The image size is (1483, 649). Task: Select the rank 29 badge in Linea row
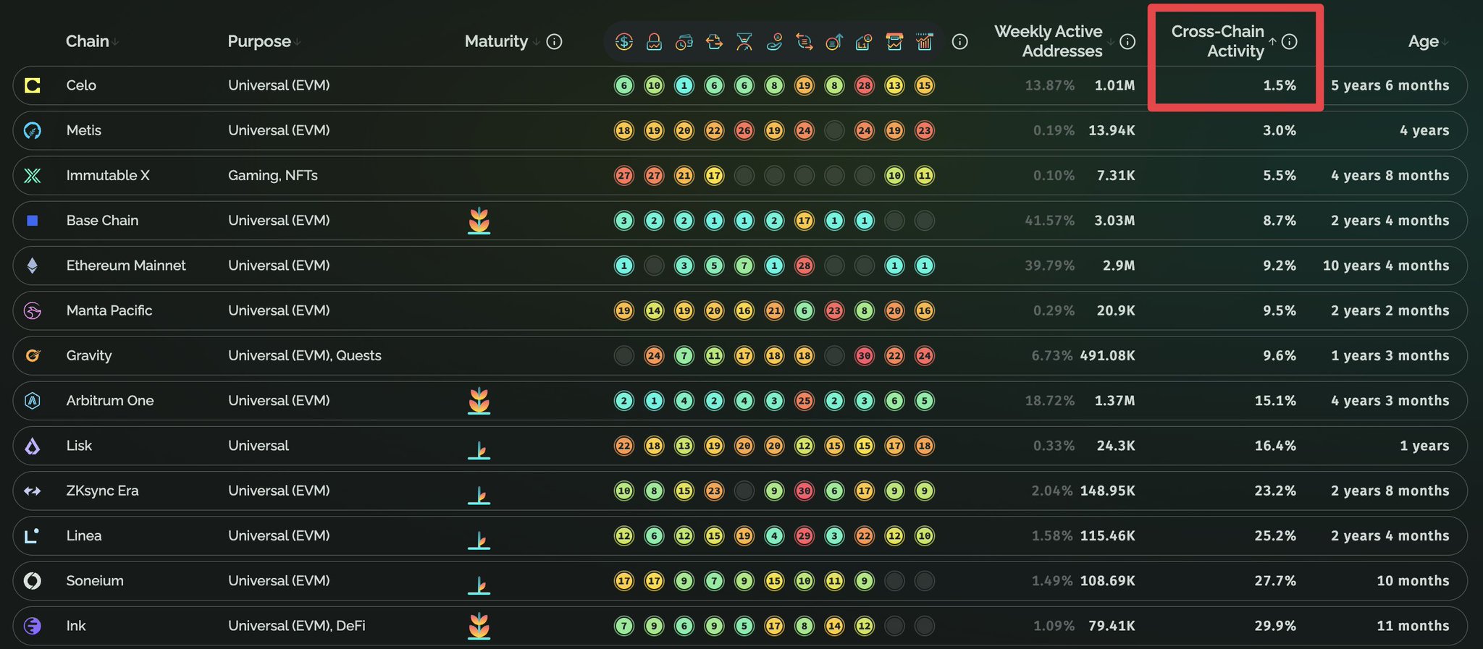[x=804, y=535]
